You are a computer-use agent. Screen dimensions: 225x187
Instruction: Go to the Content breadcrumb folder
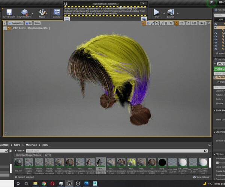click(x=4, y=145)
